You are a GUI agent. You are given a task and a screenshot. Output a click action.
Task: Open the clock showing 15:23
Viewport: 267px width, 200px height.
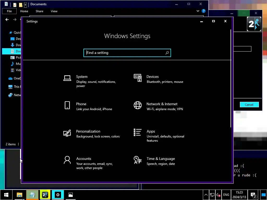click(x=239, y=195)
